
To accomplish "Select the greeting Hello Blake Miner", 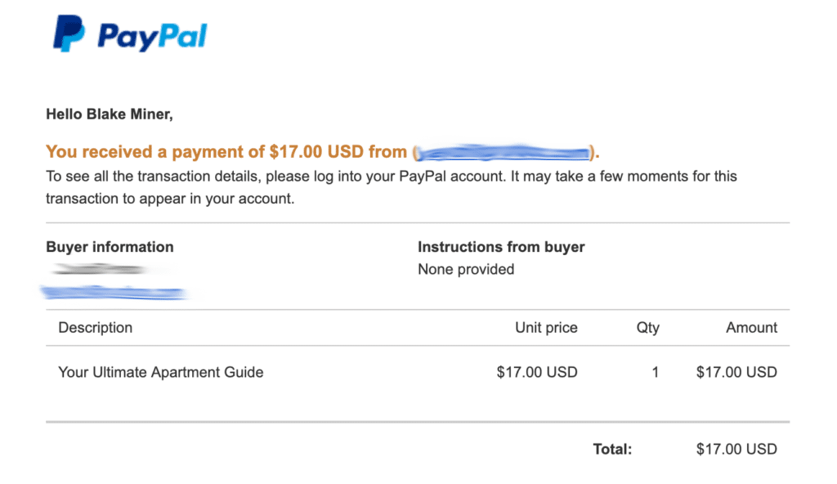I will [x=110, y=114].
